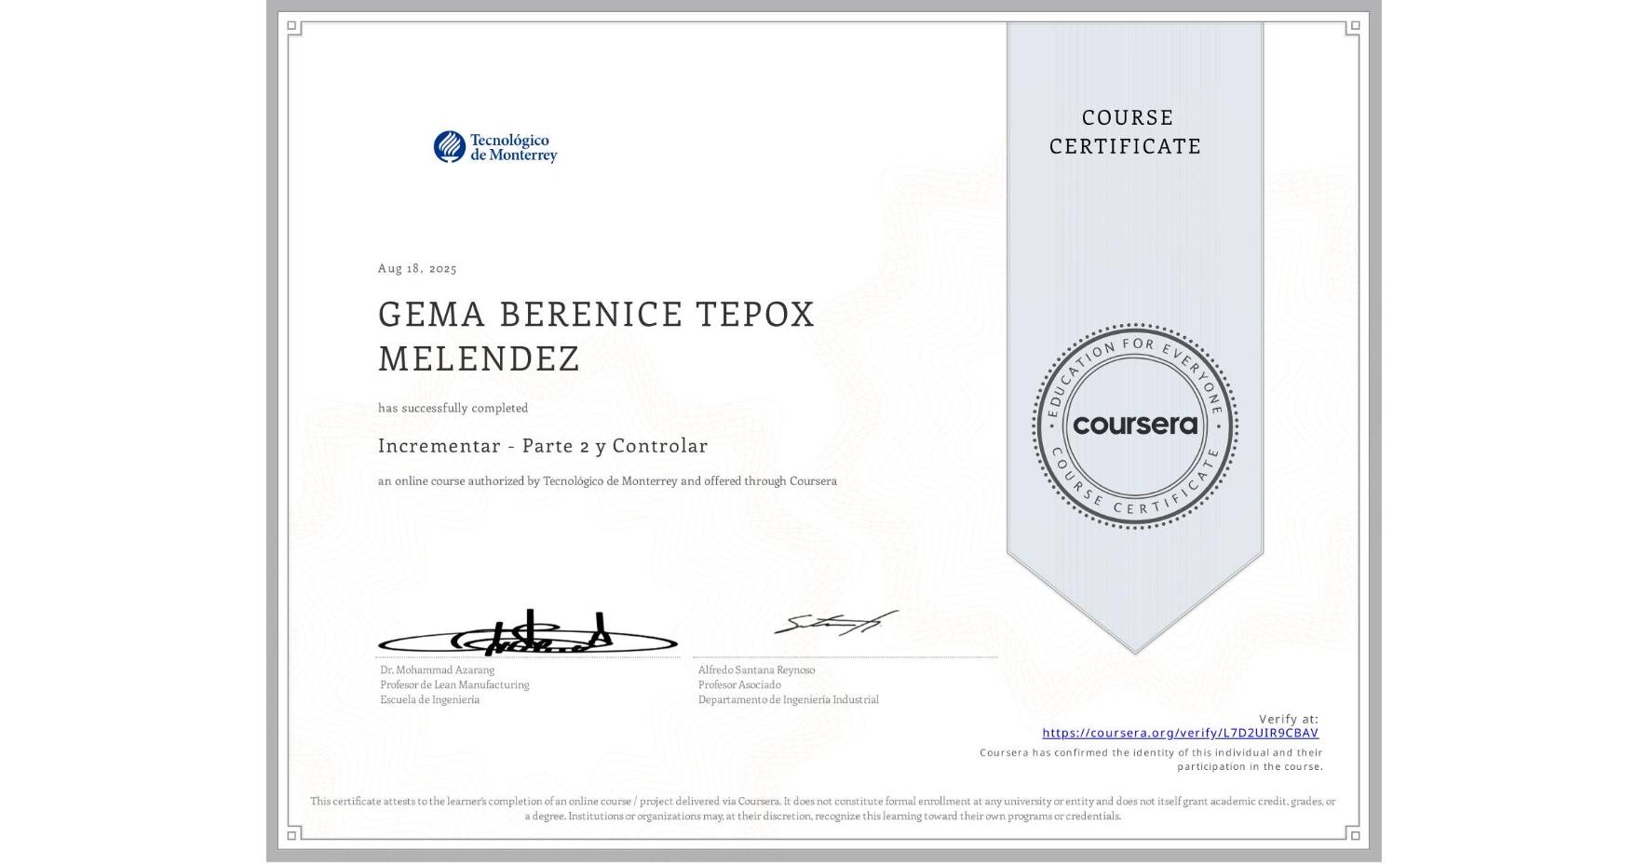Click the 'Verify at:' label
Screen dimensions: 1650x864
pyautogui.click(x=1289, y=719)
